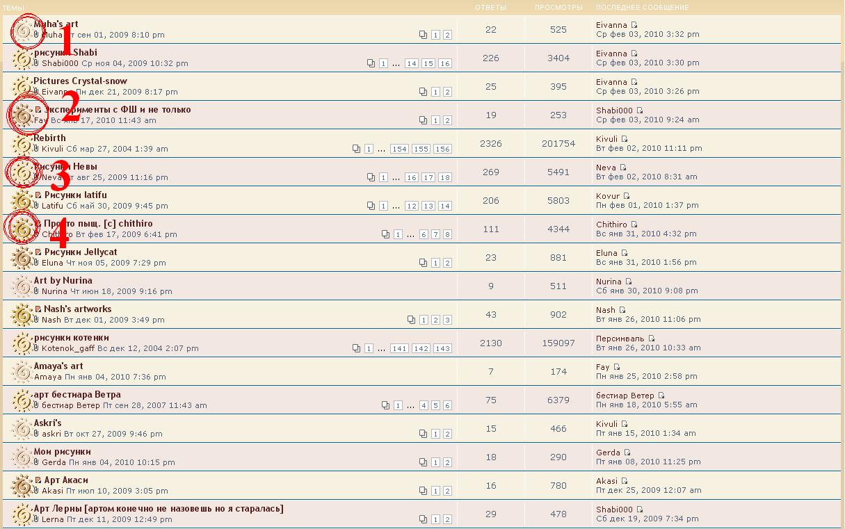
Task: Click first unread post icon before Рисунки Jellycat
Action: (38, 252)
